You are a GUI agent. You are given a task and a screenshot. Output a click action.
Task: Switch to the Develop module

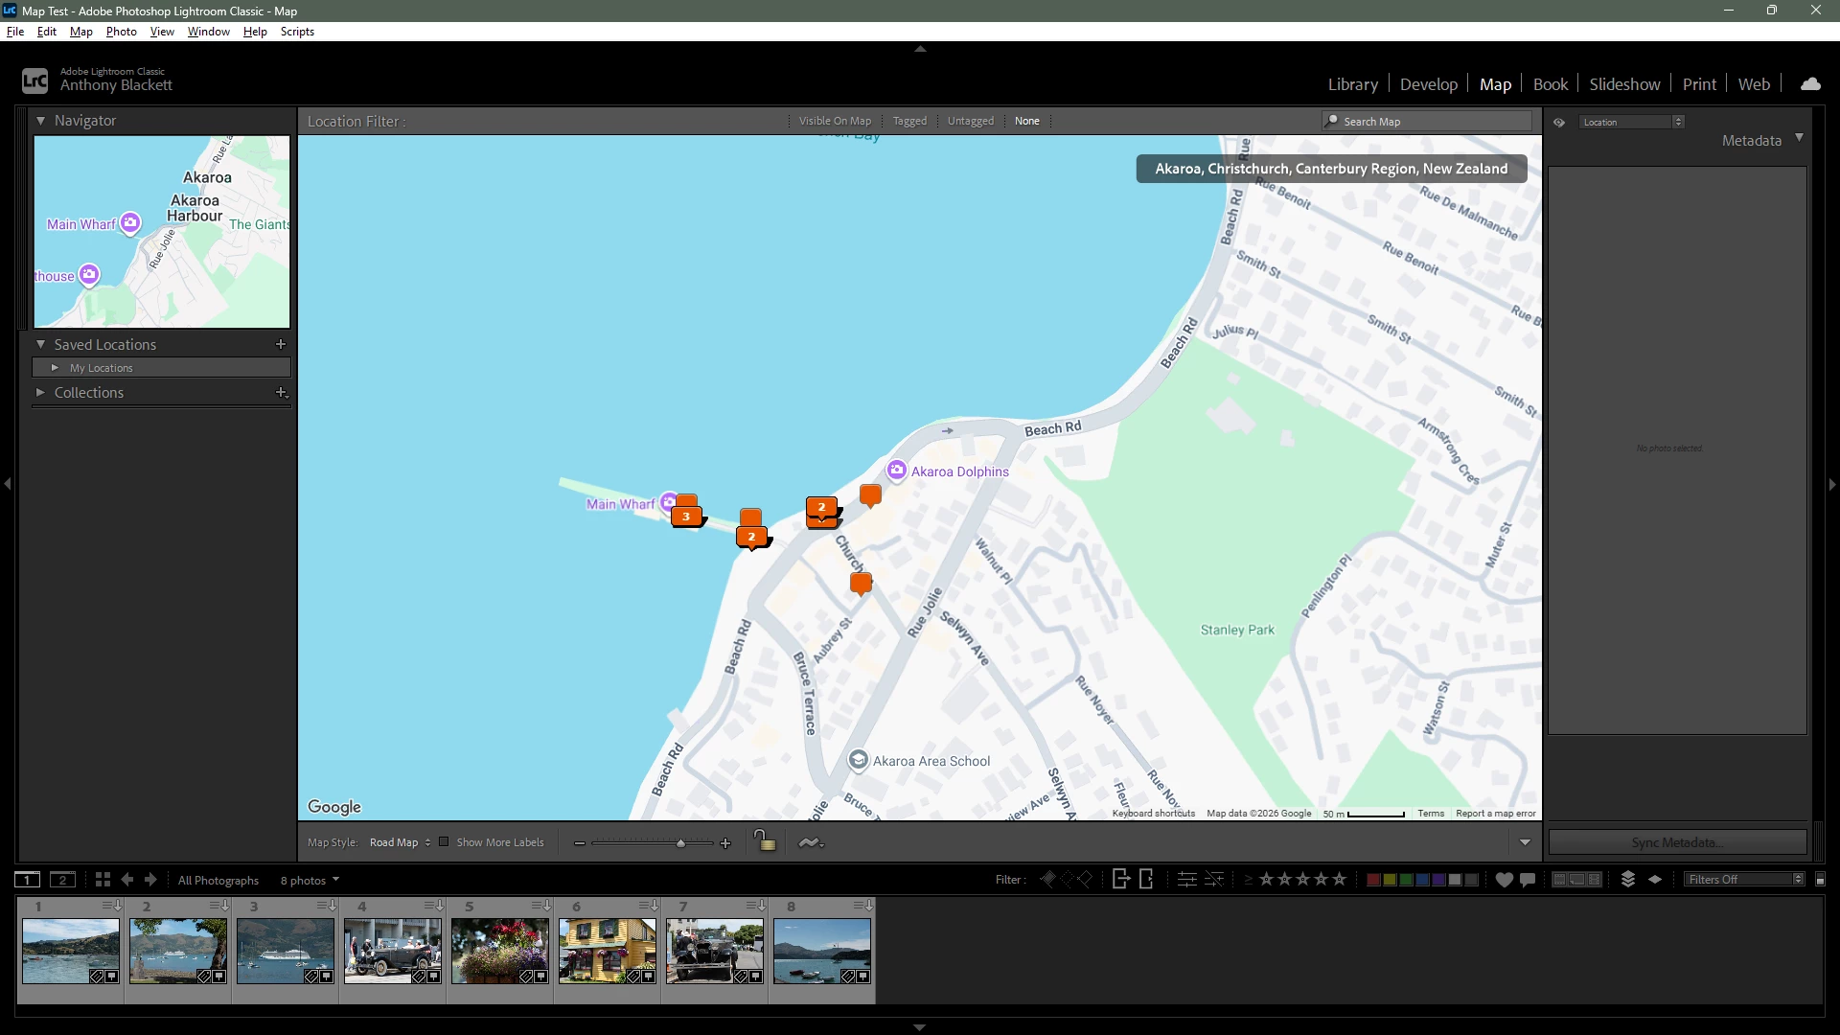(x=1428, y=84)
